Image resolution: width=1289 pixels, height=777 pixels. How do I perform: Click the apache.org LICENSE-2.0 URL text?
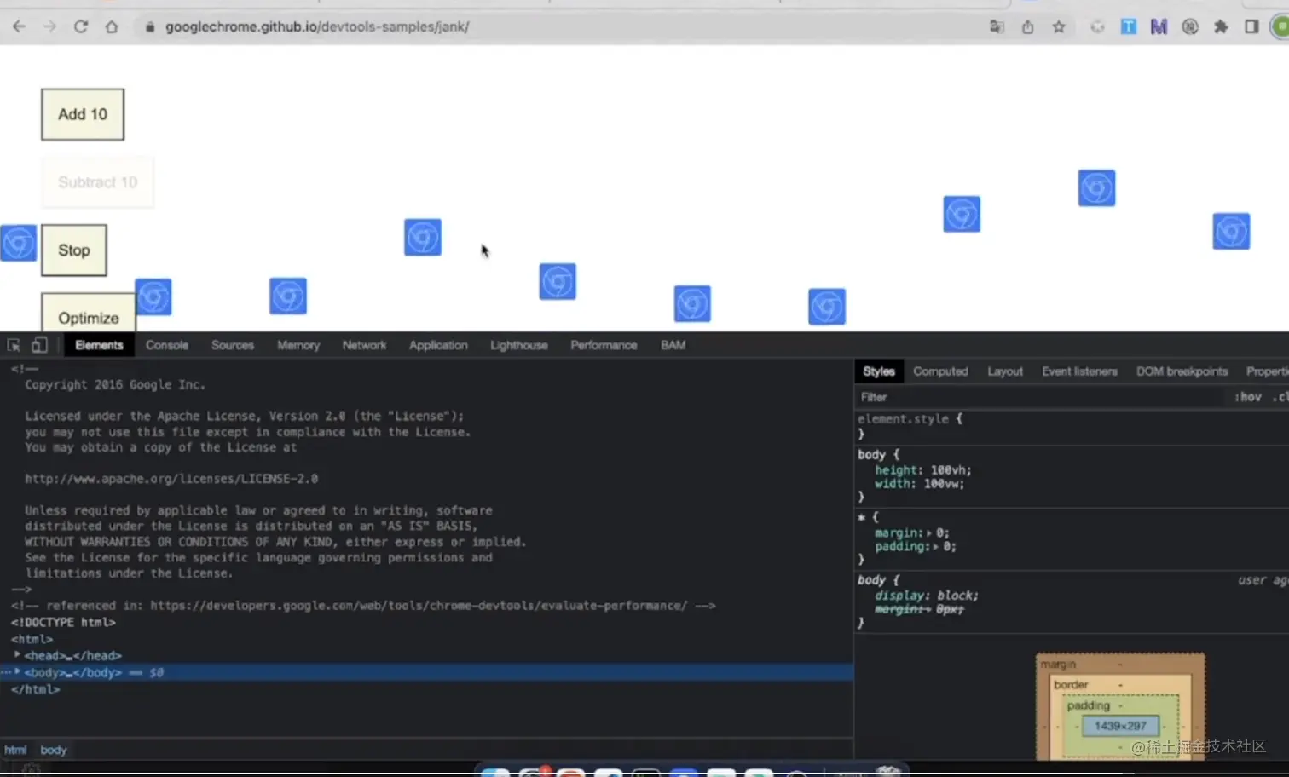171,479
